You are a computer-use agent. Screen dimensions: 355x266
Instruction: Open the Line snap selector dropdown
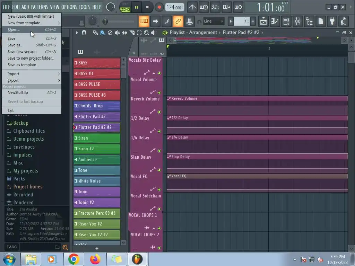click(213, 21)
